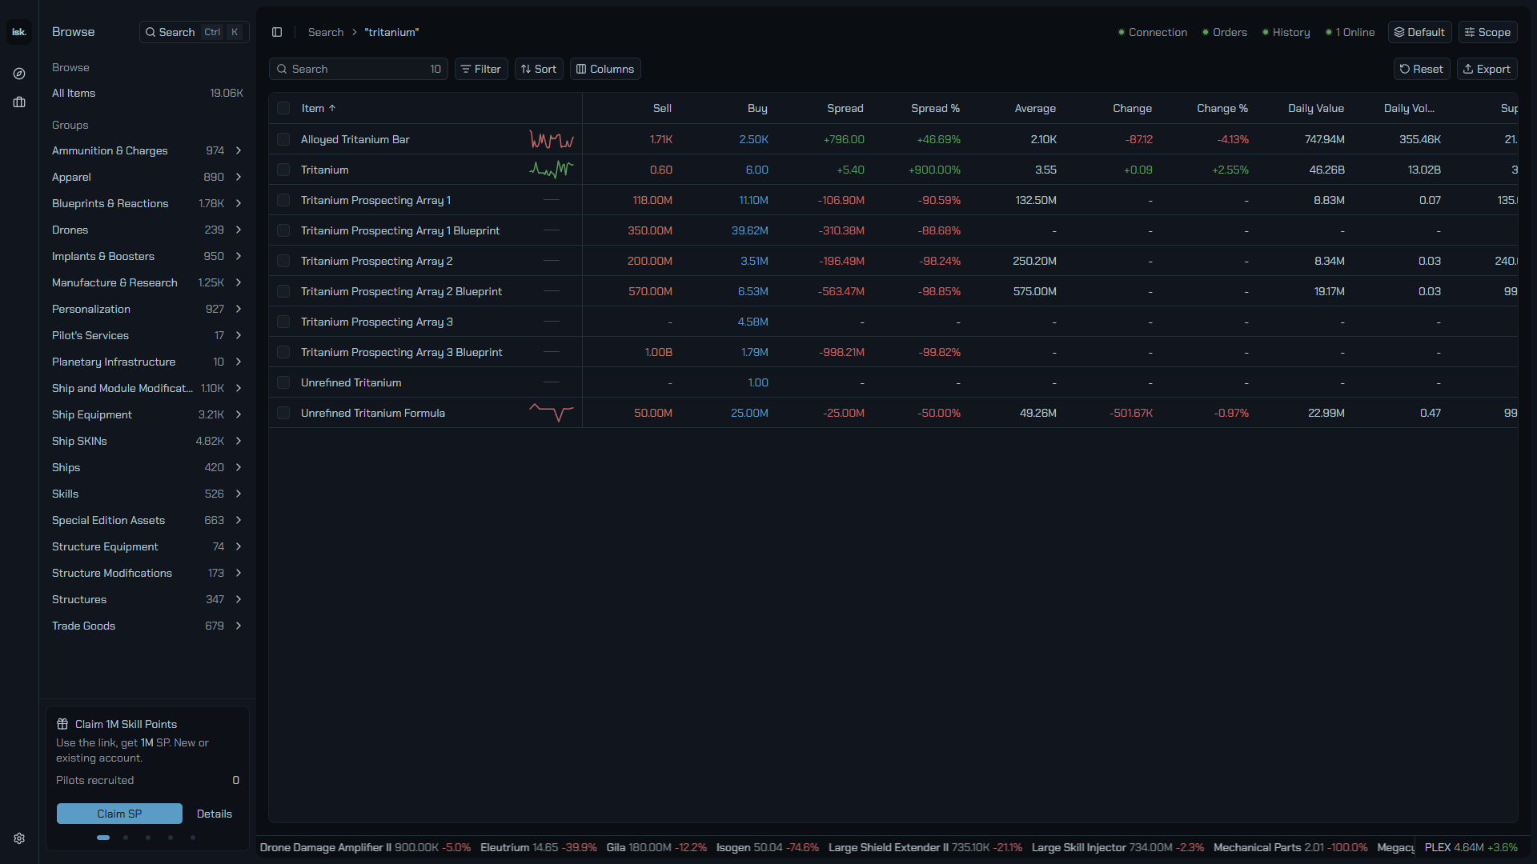This screenshot has height=864, width=1537.
Task: Click the Orders status indicator
Action: pos(1225,32)
